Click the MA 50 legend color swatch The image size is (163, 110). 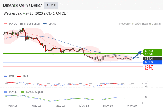[45, 24]
